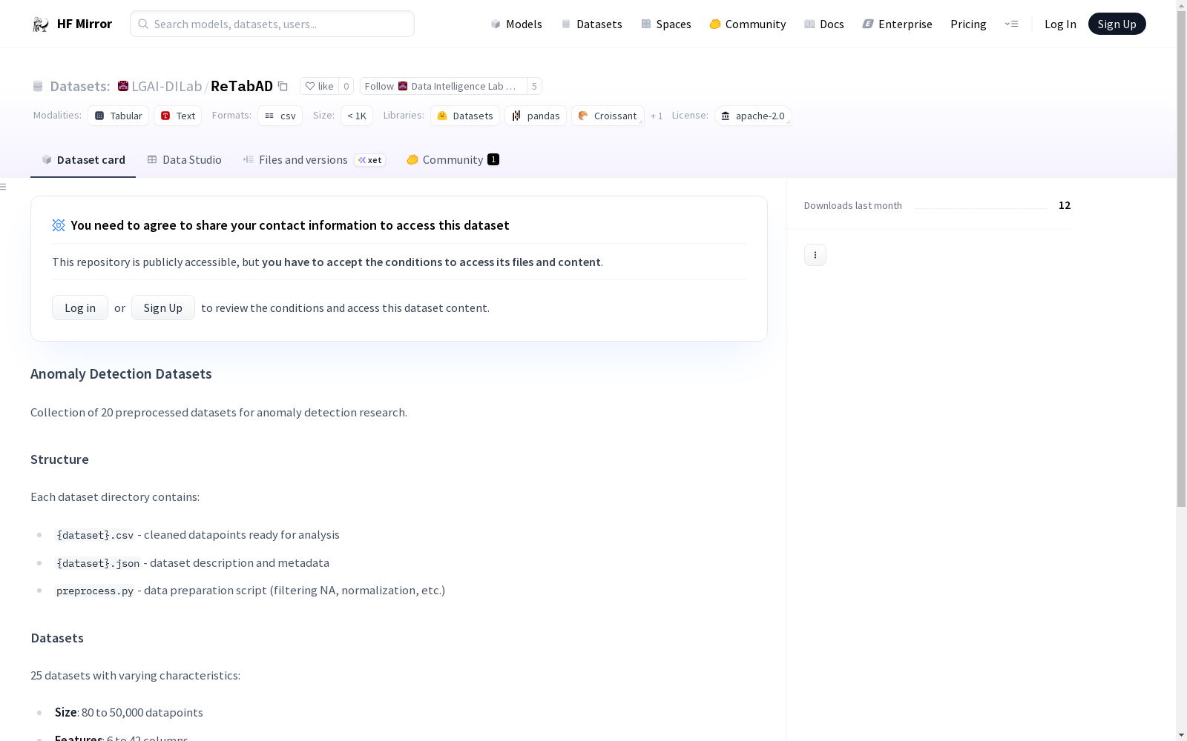Select the Dataset card tab
The image size is (1187, 741).
[83, 160]
